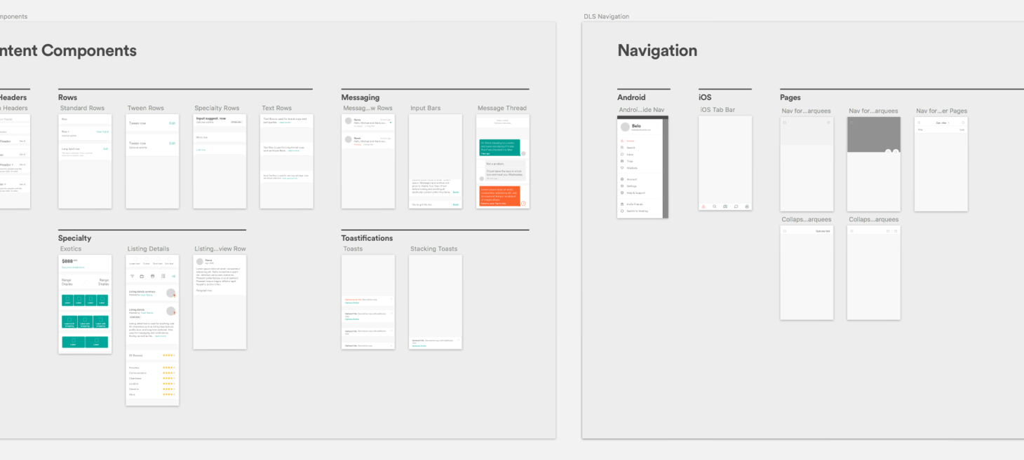Click the first Edit link in Tween Rows
1024x460 pixels.
[172, 123]
